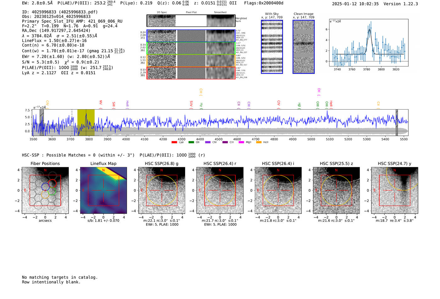440x299 pixels.
Task: Click the 'Obs: 20230125v014_4025996833' line
Action: (x=56, y=16)
